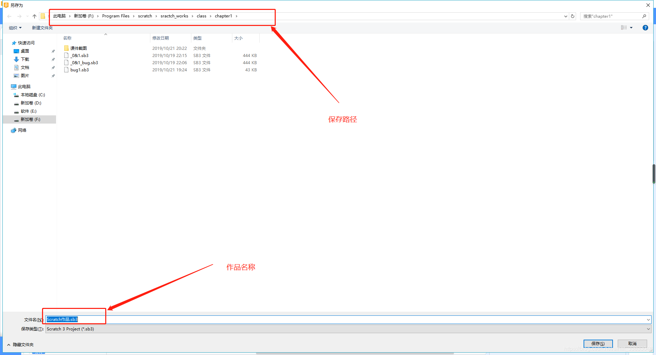Click the 文件名 input field
This screenshot has width=656, height=355.
point(348,319)
